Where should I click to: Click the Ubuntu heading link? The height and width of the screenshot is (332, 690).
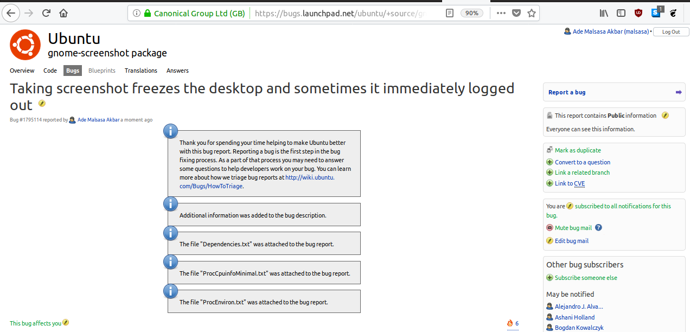[x=74, y=39]
